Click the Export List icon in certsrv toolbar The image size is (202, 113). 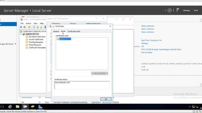[41, 27]
